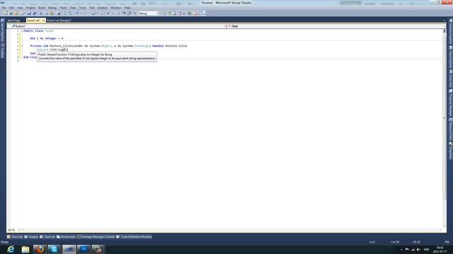The height and width of the screenshot is (254, 453).
Task: Open the Resource View side tab
Action: (x=450, y=128)
